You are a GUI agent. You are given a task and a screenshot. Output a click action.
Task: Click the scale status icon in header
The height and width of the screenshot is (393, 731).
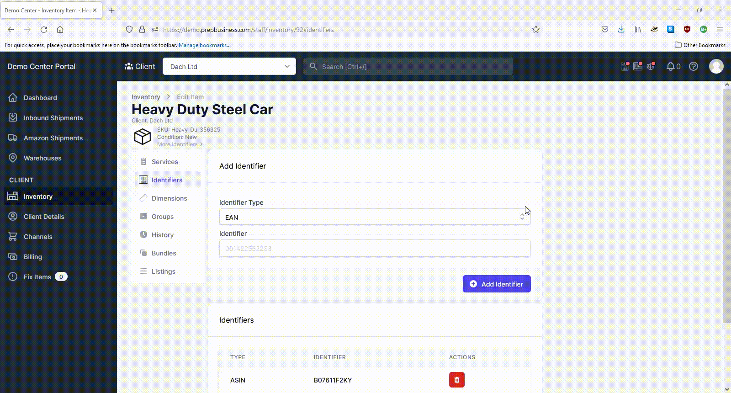click(x=651, y=66)
